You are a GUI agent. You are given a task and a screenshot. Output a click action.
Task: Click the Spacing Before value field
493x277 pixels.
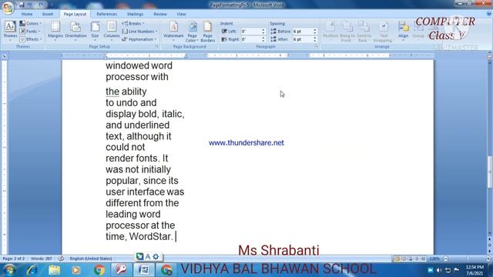coord(303,32)
